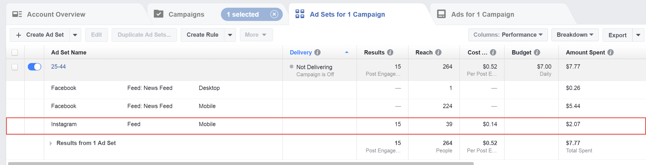
Task: Clear the 1 selected filter with X
Action: pyautogui.click(x=274, y=14)
